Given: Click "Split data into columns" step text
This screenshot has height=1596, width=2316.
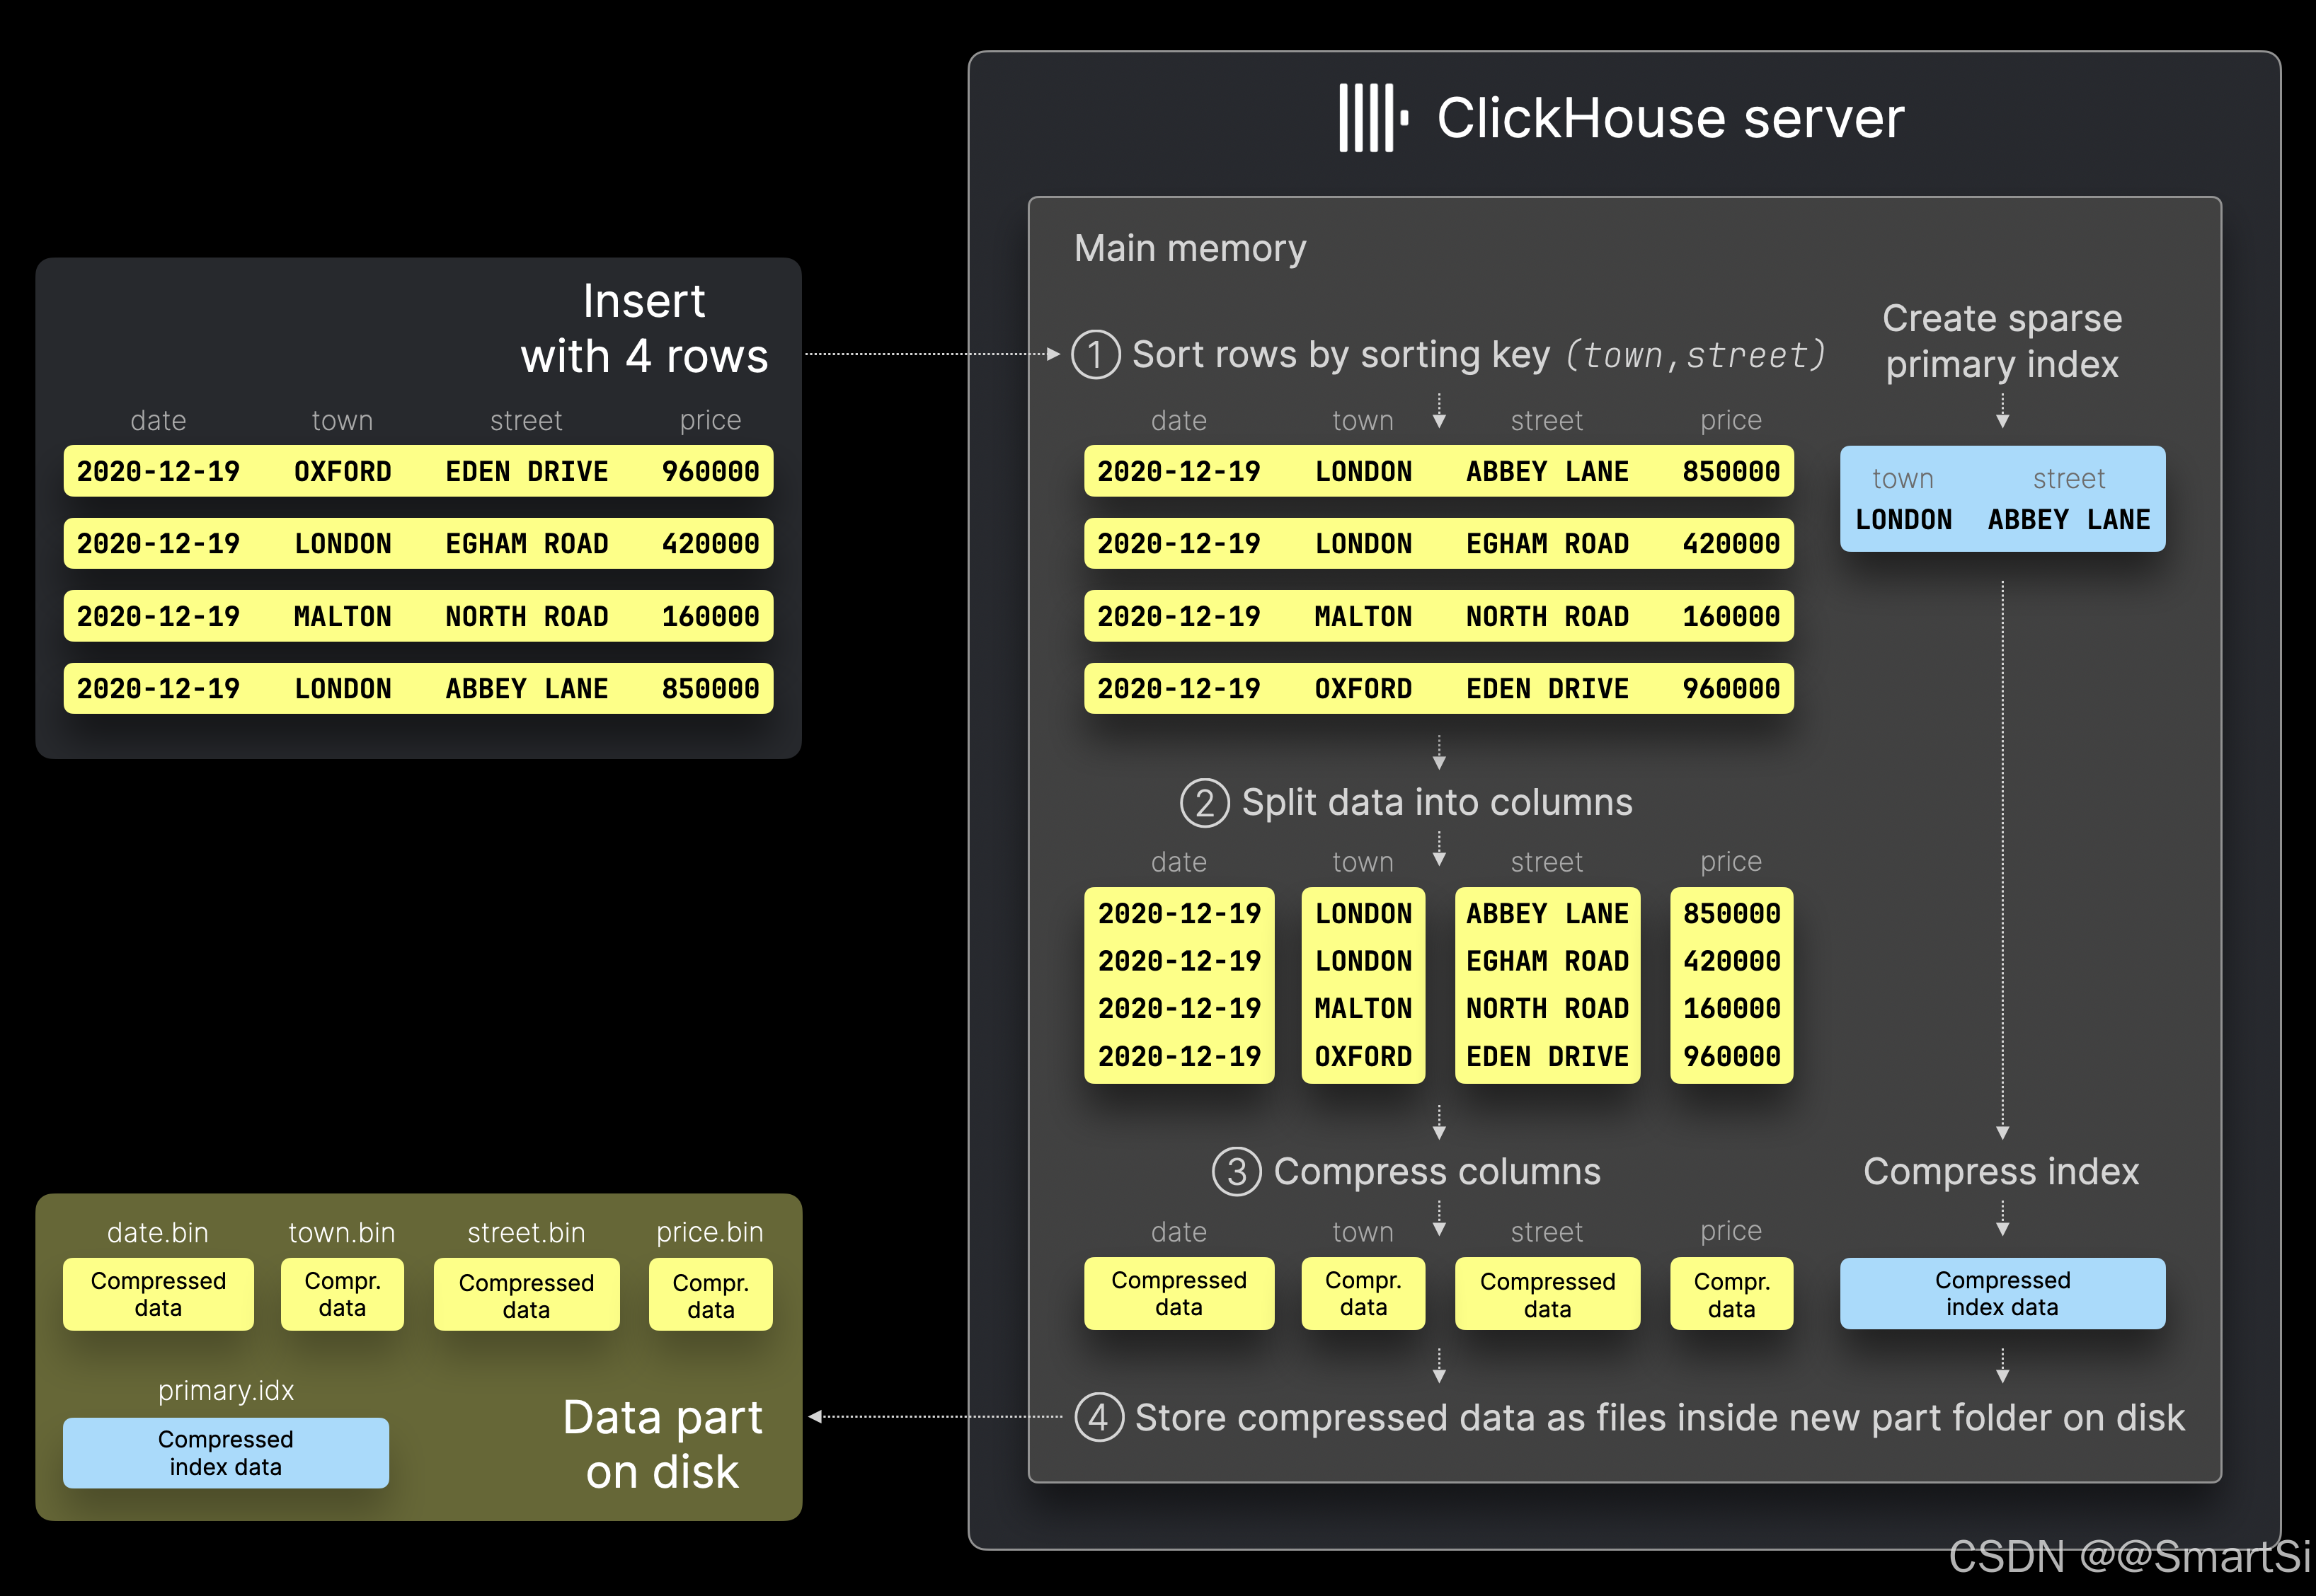Looking at the screenshot, I should [x=1437, y=802].
